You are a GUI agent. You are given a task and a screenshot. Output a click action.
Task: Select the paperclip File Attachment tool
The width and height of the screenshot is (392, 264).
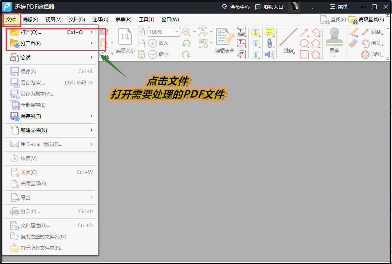coord(269,43)
